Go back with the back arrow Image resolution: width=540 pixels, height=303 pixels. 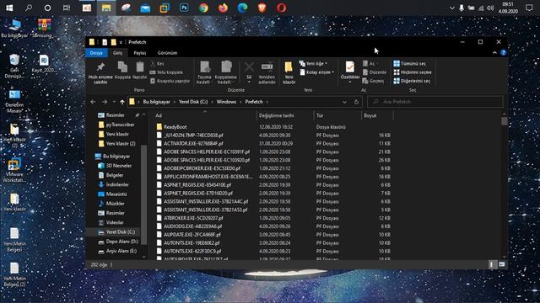93,102
